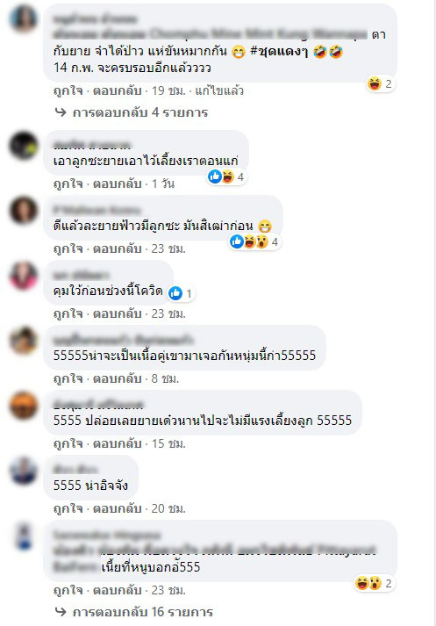This screenshot has height=626, width=436.
Task: Reply to the ปล่อยเลยยาย comment
Action: (x=118, y=443)
